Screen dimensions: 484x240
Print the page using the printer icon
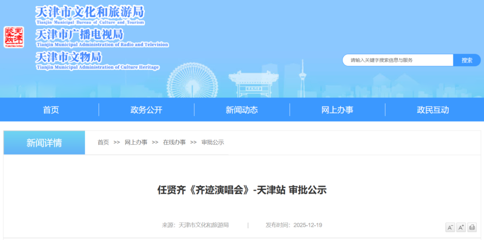click(x=472, y=227)
